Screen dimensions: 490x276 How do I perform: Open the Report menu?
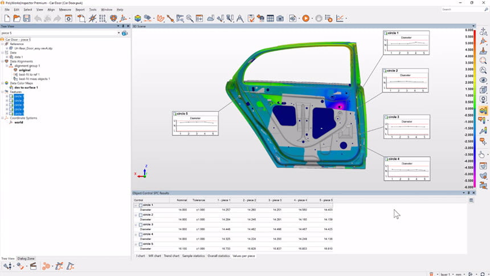(x=80, y=10)
